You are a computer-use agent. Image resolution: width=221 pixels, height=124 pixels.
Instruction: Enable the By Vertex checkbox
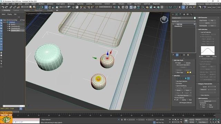(176, 83)
